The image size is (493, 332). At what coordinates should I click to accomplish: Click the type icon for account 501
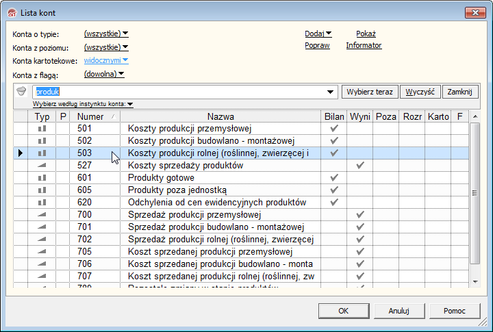pyautogui.click(x=42, y=128)
